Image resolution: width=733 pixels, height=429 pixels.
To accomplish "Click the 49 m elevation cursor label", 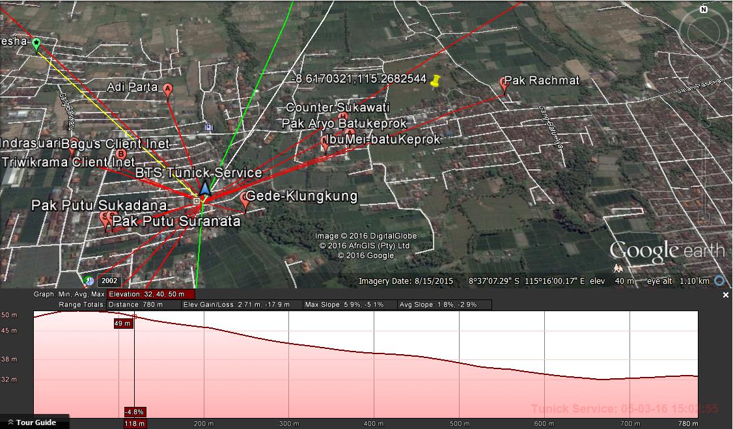I will tap(122, 324).
